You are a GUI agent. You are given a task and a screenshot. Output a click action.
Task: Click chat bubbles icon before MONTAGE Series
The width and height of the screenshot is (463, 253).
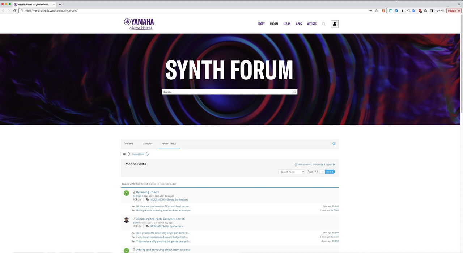(147, 226)
